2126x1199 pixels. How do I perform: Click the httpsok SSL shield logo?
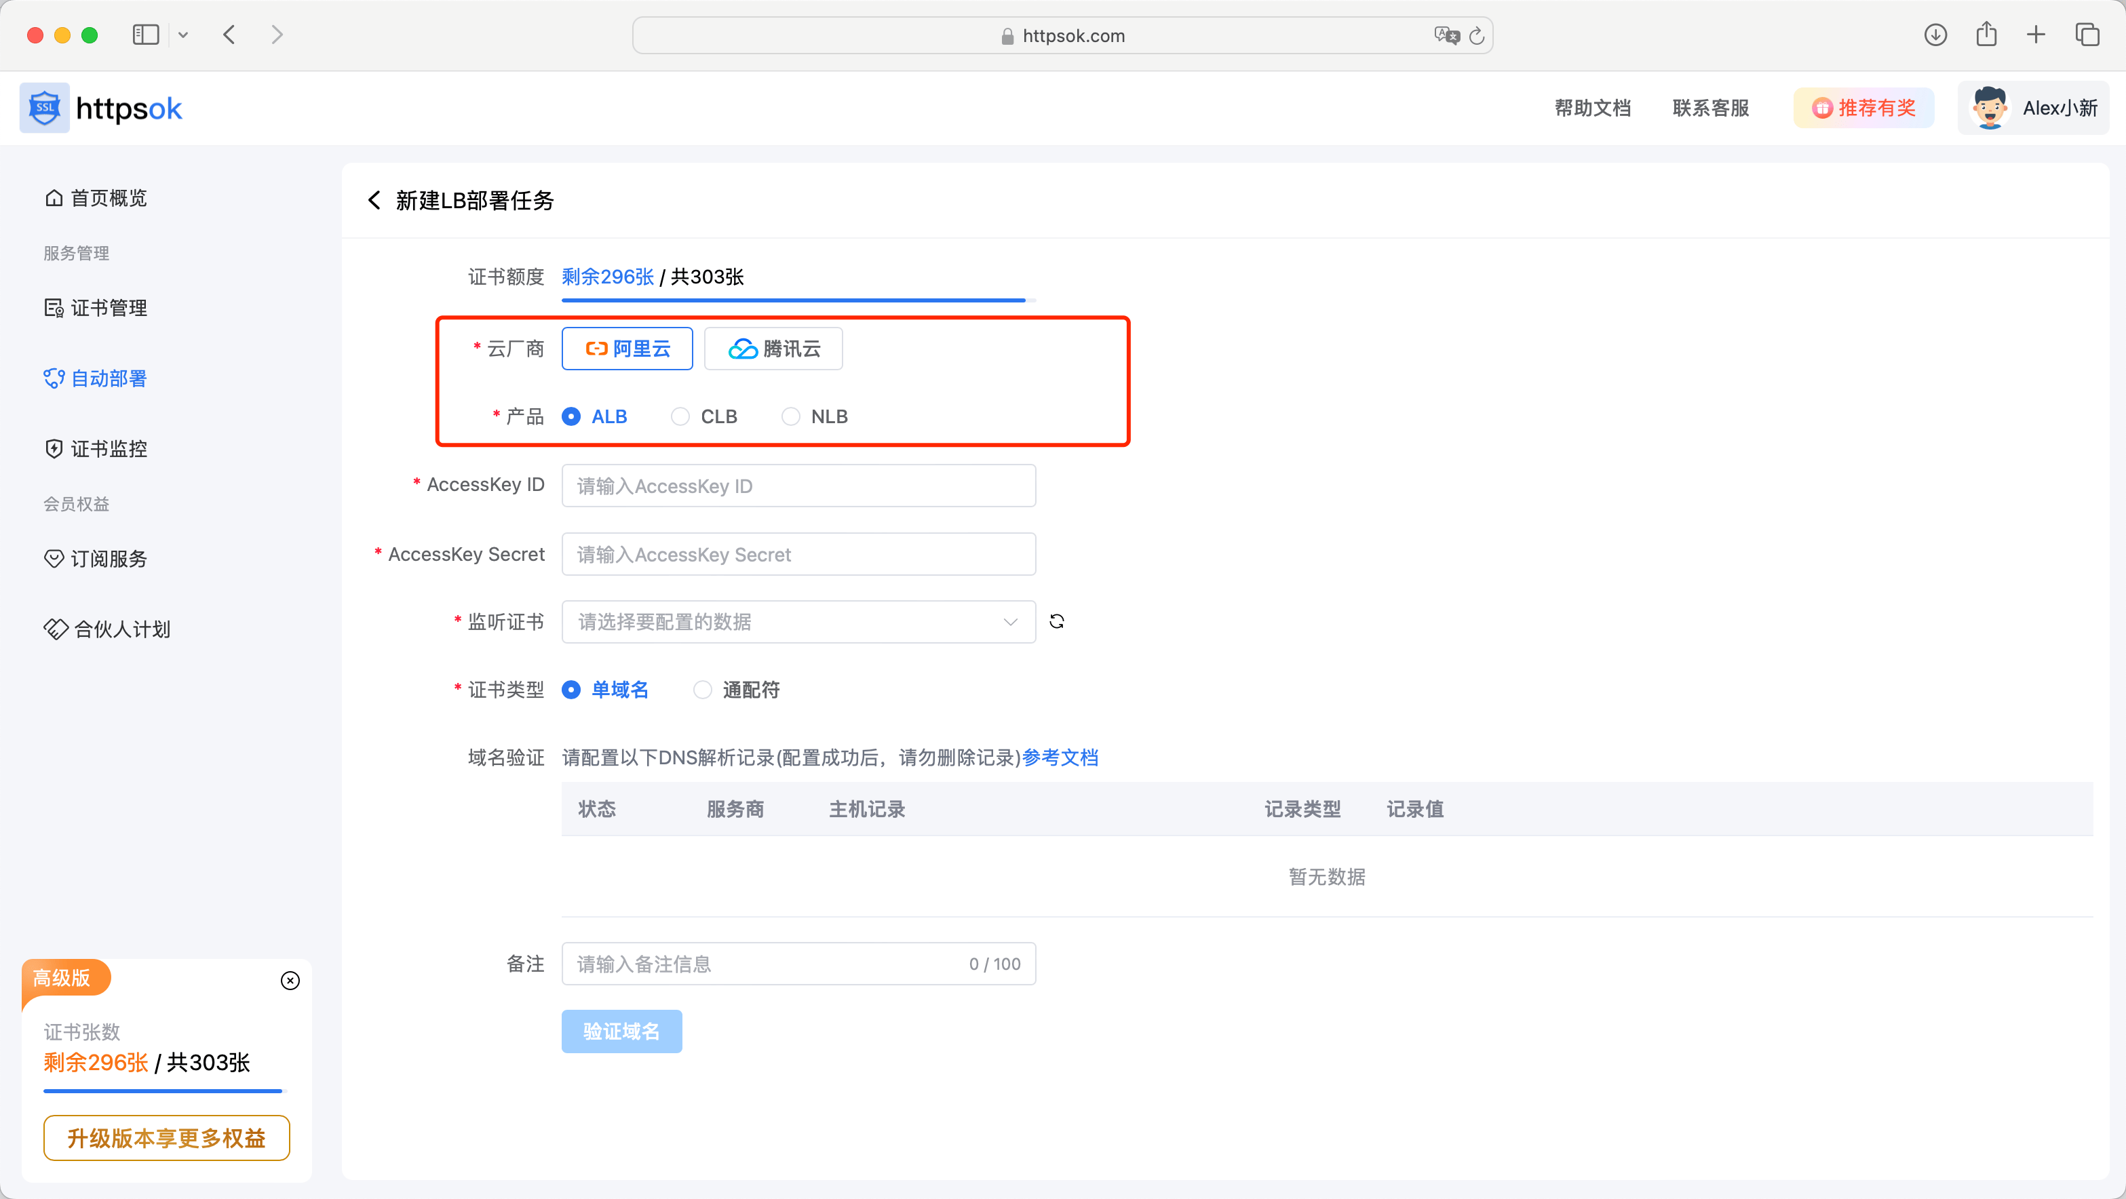click(45, 108)
